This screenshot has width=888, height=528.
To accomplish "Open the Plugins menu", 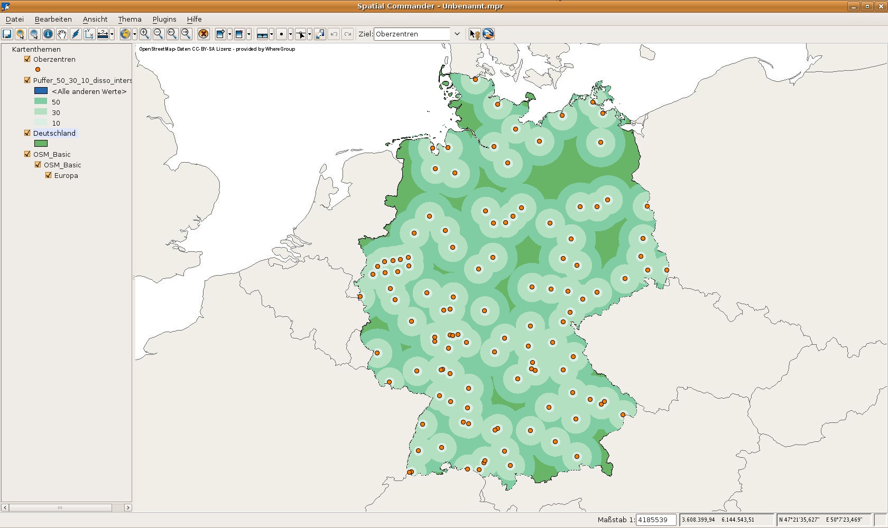I will coord(164,20).
